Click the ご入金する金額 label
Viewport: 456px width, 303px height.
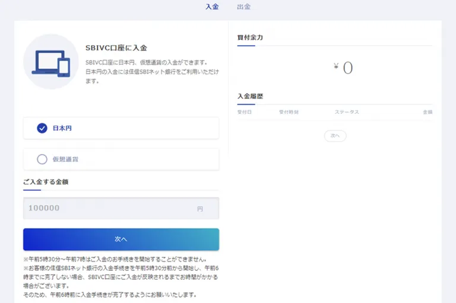[46, 182]
